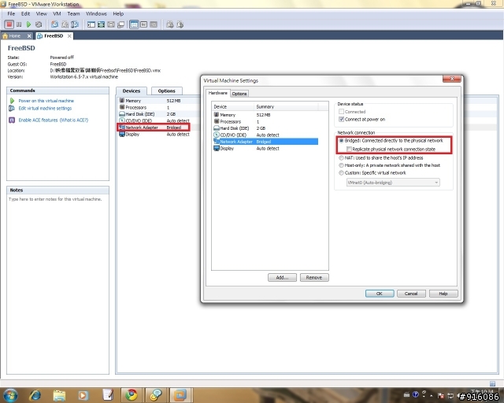504x403 pixels.
Task: Click Cancel in Virtual Machine Settings
Action: (411, 294)
